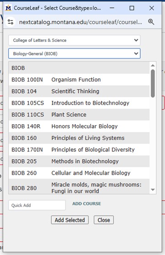The width and height of the screenshot is (165, 255).
Task: Open the College of Letters & Science dropdown
Action: click(74, 40)
